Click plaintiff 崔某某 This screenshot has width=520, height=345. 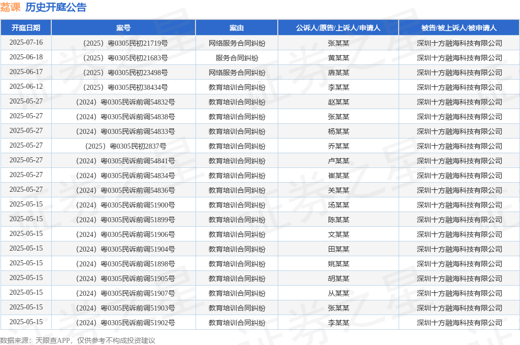point(338,176)
